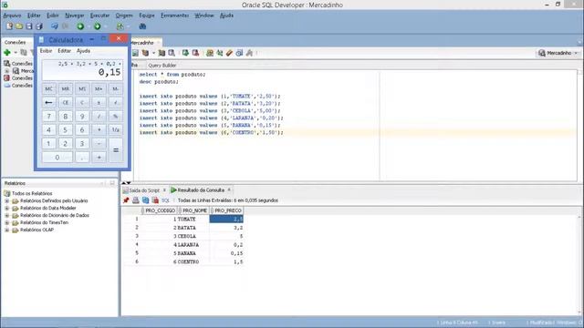Screen dimensions: 584x328
Task: Open the Editar menu in Calculadora
Action: pos(64,51)
